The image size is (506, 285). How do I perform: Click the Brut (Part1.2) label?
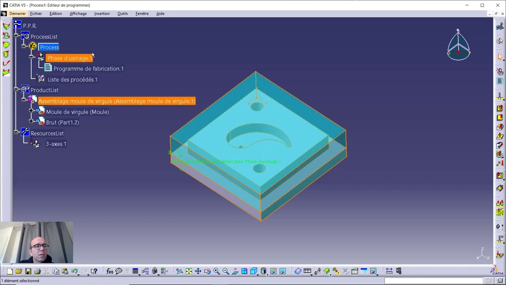pyautogui.click(x=62, y=123)
